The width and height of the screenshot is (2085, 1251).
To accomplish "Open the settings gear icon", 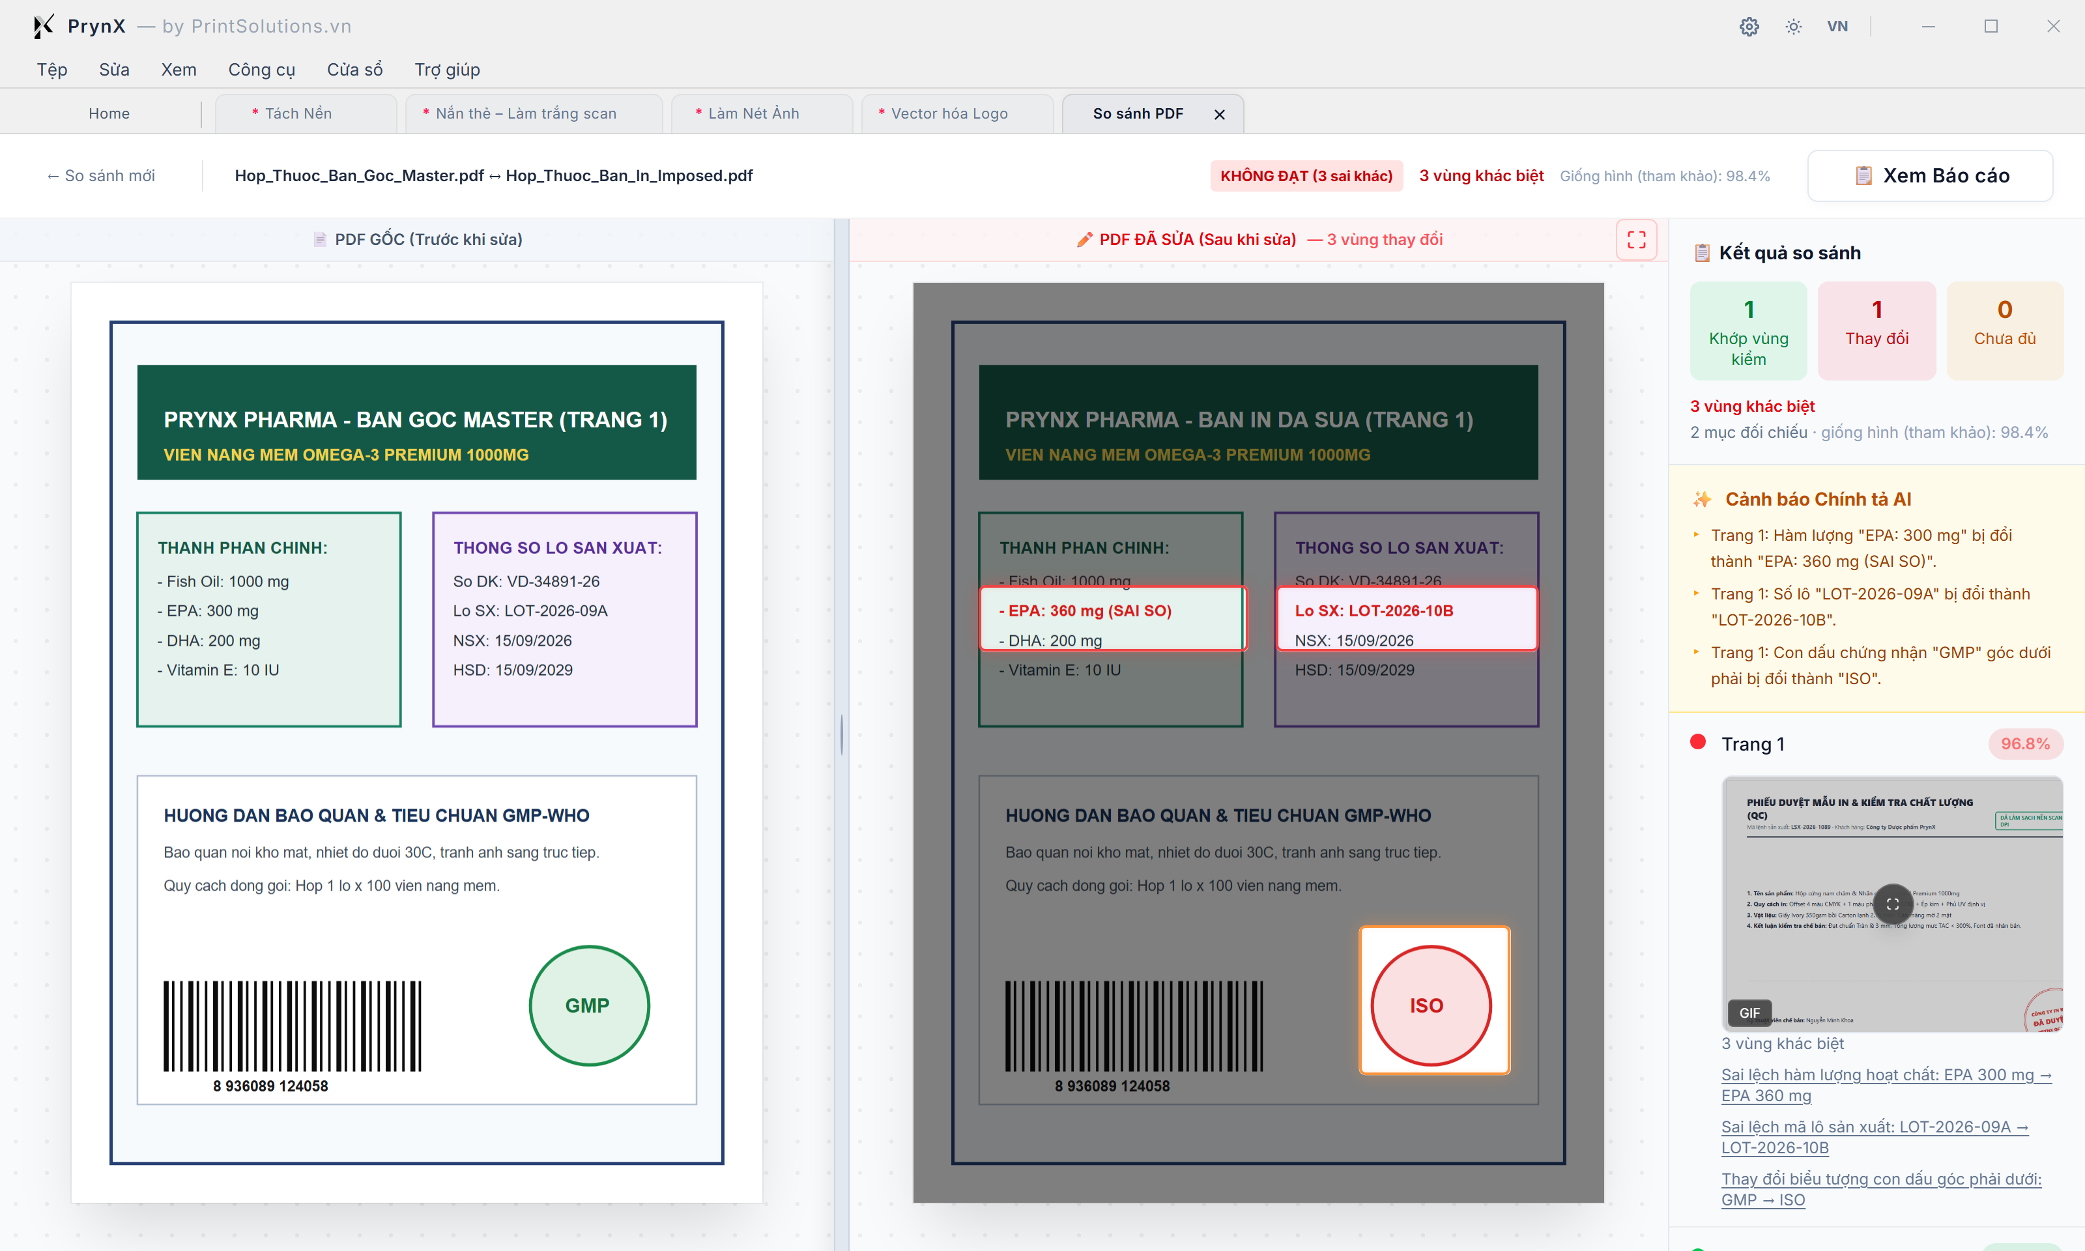I will pos(1749,26).
